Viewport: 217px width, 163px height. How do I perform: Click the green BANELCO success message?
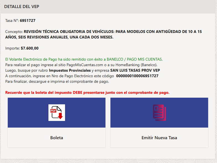point(84,59)
